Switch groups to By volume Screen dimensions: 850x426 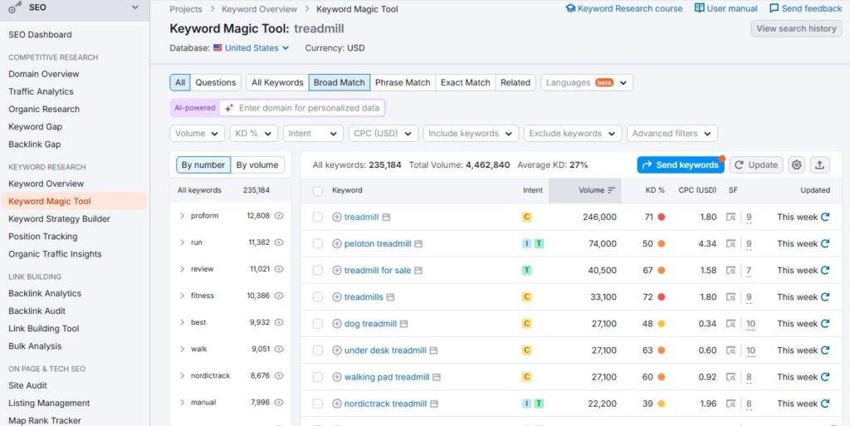click(257, 164)
